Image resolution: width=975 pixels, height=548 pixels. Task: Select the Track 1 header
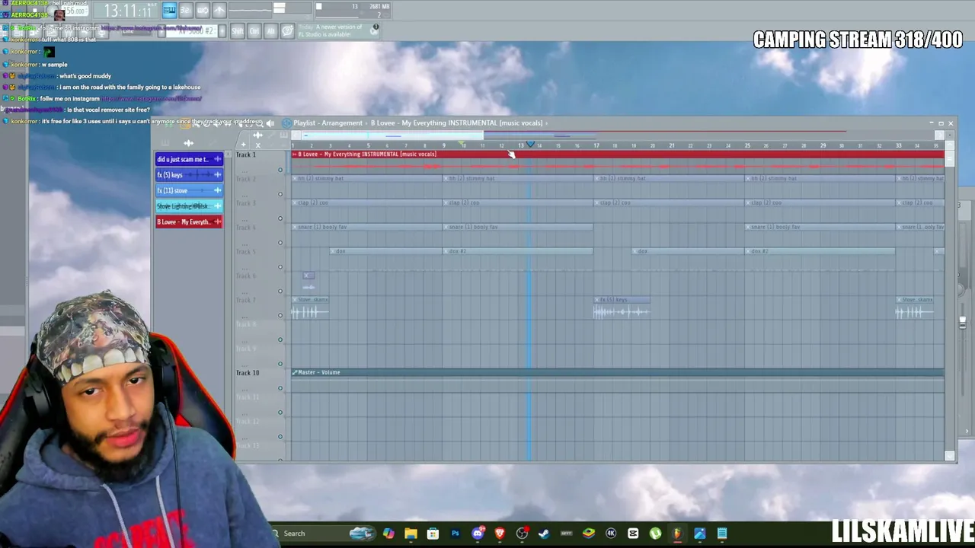[x=260, y=161]
